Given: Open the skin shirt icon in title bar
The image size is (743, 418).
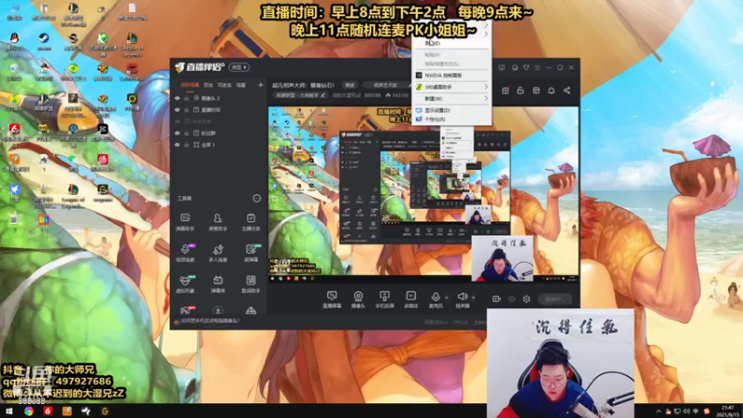Looking at the screenshot, I should 526,68.
